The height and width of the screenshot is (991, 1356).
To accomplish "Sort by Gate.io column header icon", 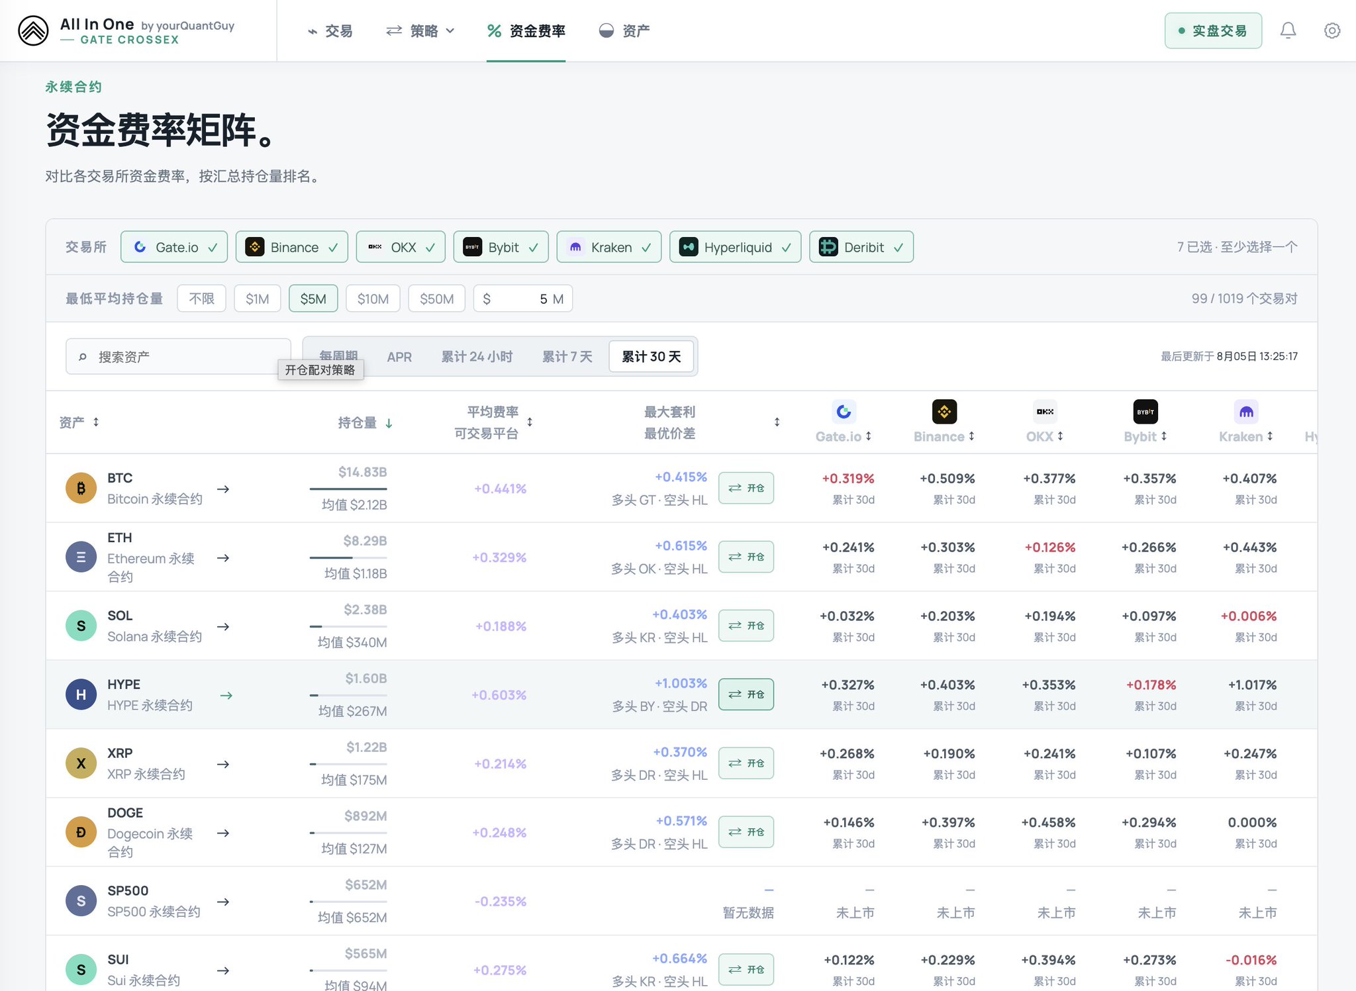I will pos(844,412).
